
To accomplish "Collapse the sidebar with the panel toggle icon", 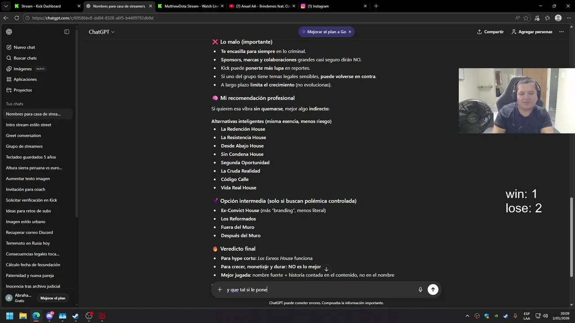I will [67, 32].
